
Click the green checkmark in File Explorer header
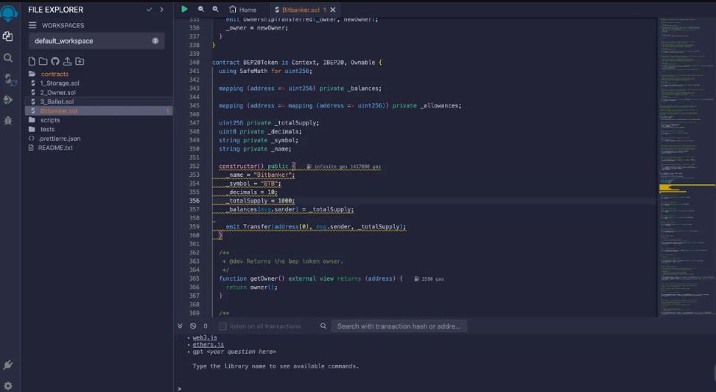[150, 9]
